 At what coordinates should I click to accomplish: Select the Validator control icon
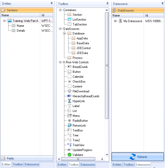pos(69,155)
